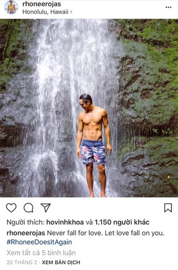Open #RhoneeDoesItAgain hashtag

(39, 242)
